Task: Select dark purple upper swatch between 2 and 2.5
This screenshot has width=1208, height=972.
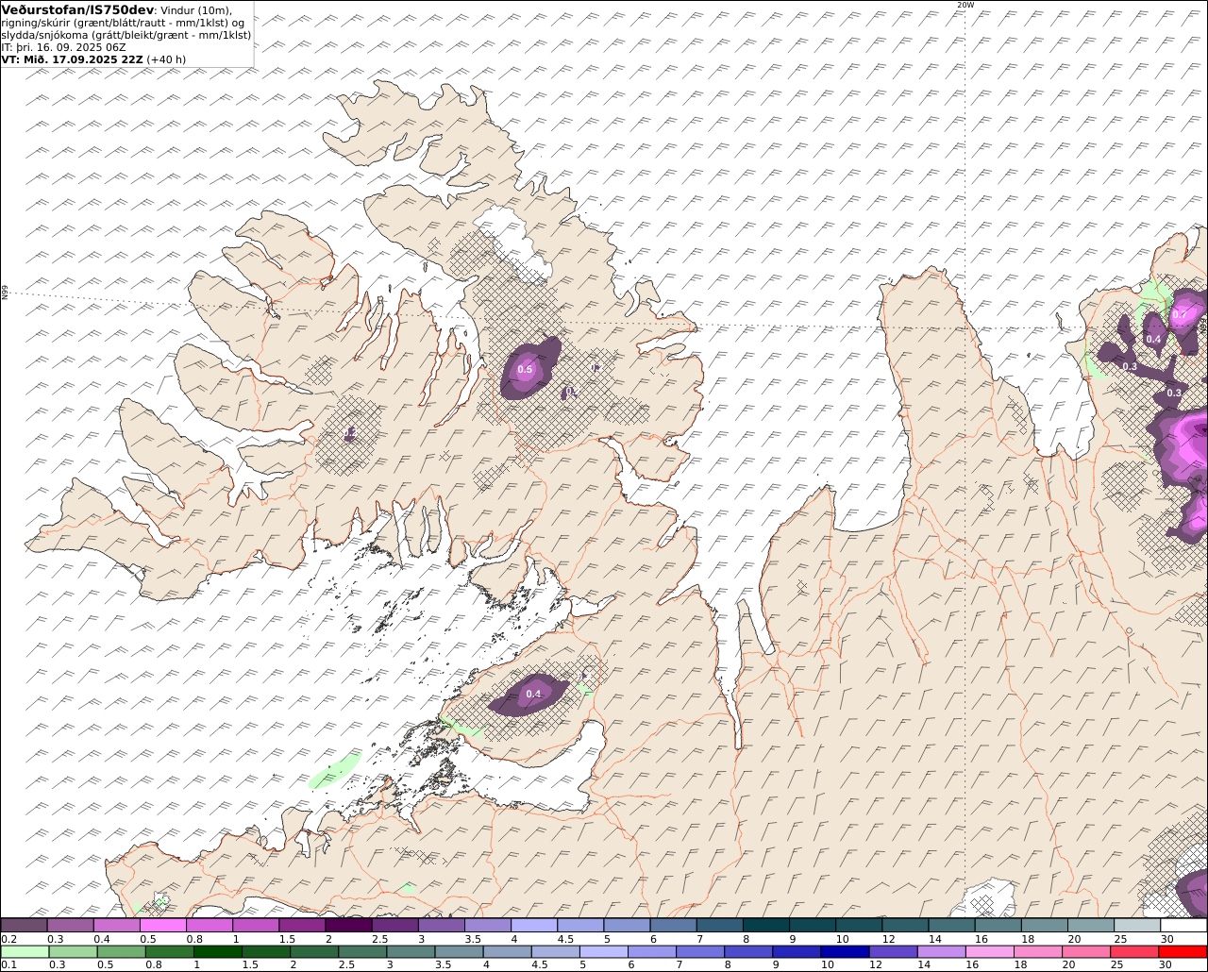Action: coord(348,926)
